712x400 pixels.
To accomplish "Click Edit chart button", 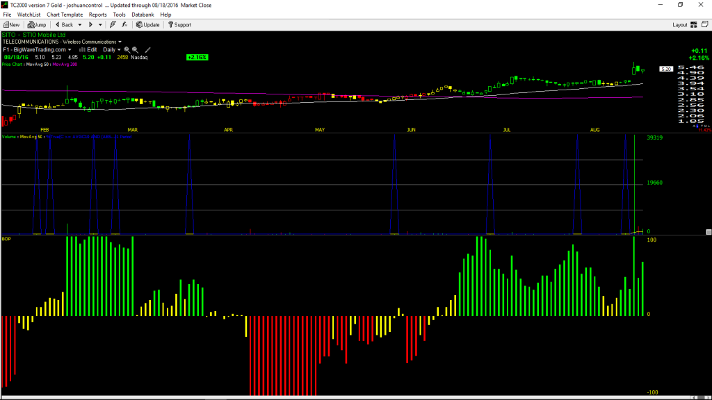I will point(88,50).
